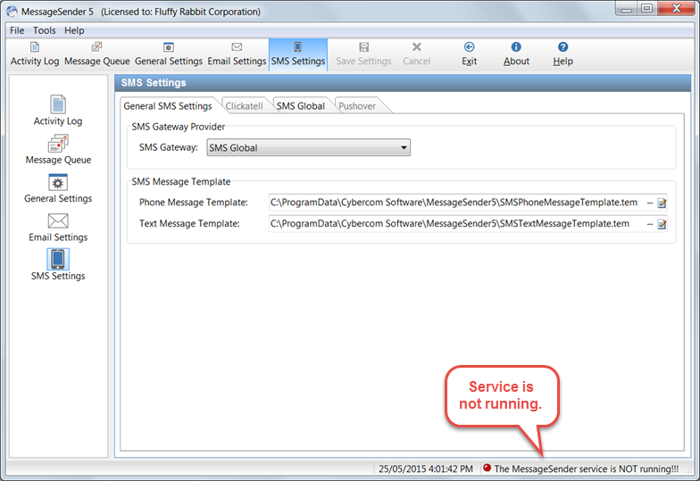The image size is (700, 481).
Task: Edit the Phone Message Template with pencil icon
Action: (662, 203)
